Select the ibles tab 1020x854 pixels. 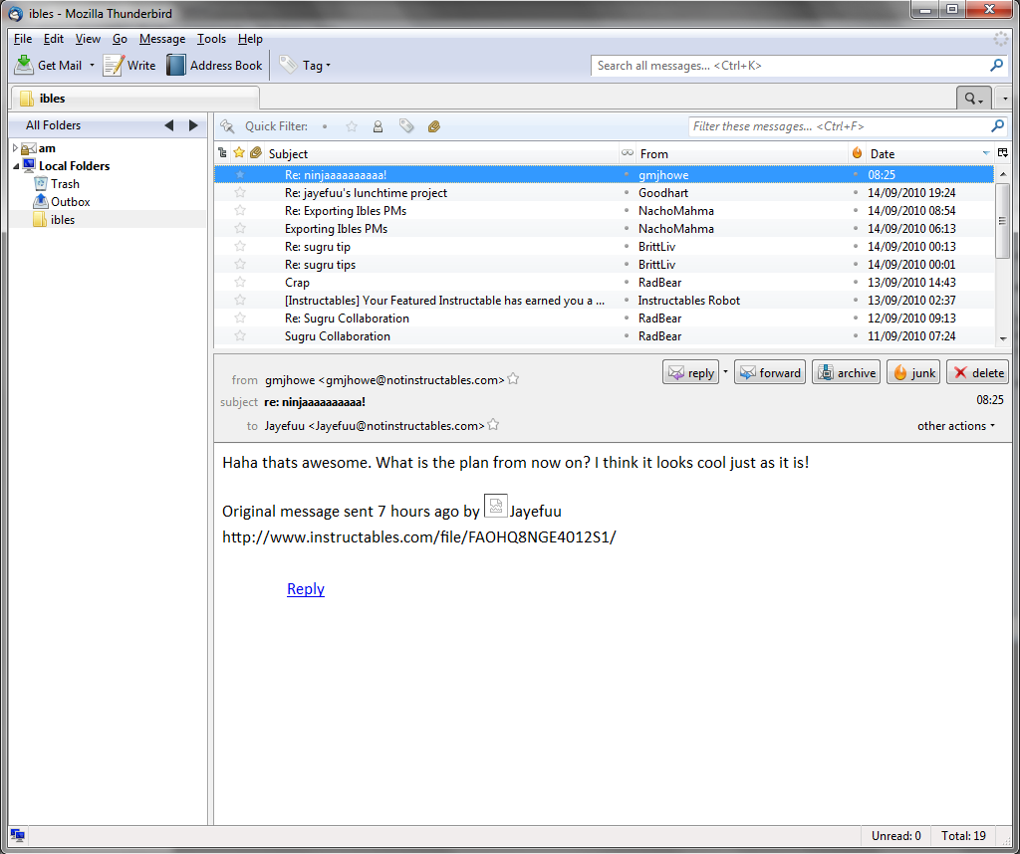pos(134,99)
